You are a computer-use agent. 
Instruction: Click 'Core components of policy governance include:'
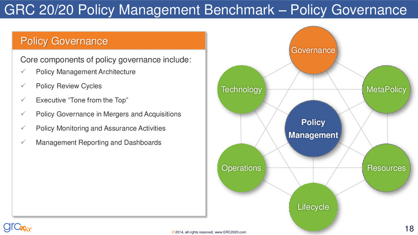pos(106,60)
